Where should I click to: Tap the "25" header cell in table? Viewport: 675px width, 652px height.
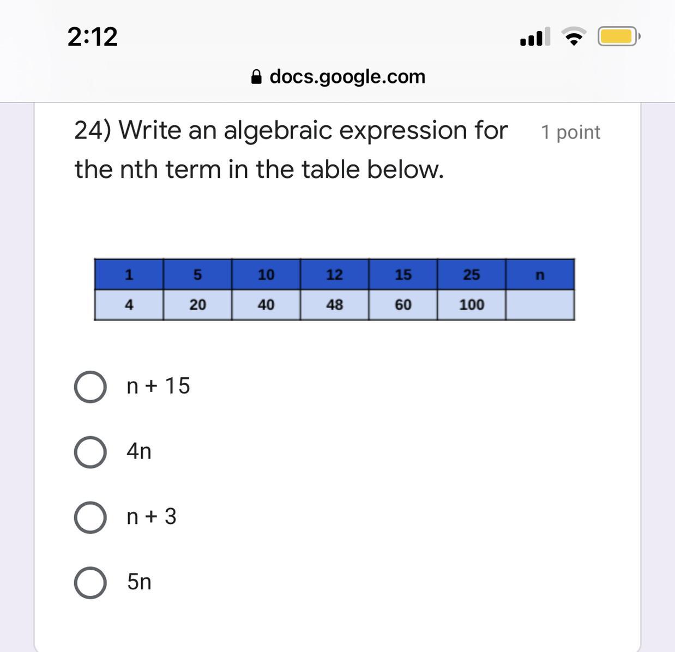click(x=472, y=274)
